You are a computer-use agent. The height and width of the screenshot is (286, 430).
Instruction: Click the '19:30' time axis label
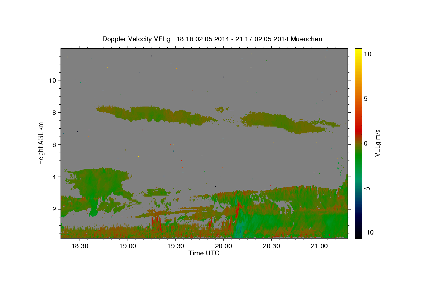coord(176,246)
